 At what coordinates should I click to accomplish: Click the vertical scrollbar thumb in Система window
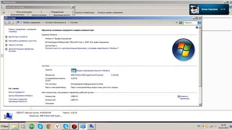click(x=200, y=57)
